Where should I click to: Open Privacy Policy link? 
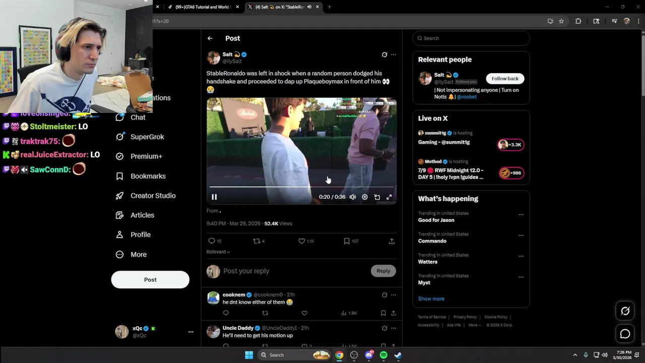[465, 317]
